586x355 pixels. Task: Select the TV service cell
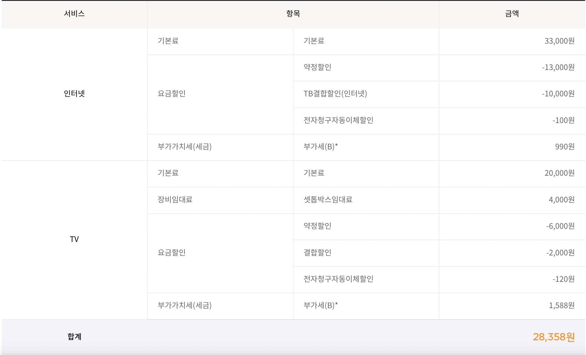pyautogui.click(x=74, y=239)
